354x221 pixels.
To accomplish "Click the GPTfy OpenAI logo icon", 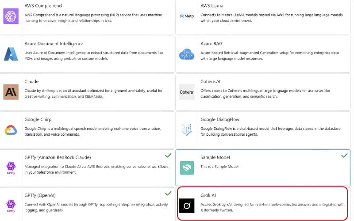I will (x=11, y=206).
